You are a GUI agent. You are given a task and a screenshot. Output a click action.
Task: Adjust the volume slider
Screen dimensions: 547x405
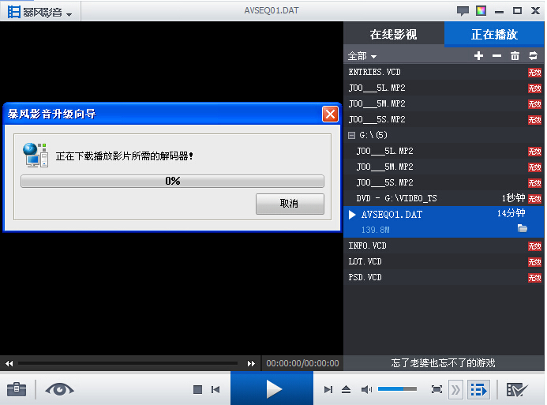[397, 388]
